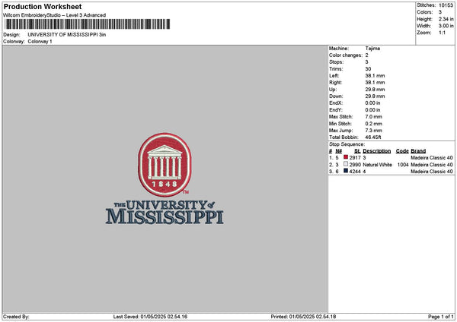Click the 1848 crest emblem in the design
This screenshot has height=322, width=457.
coord(165,165)
